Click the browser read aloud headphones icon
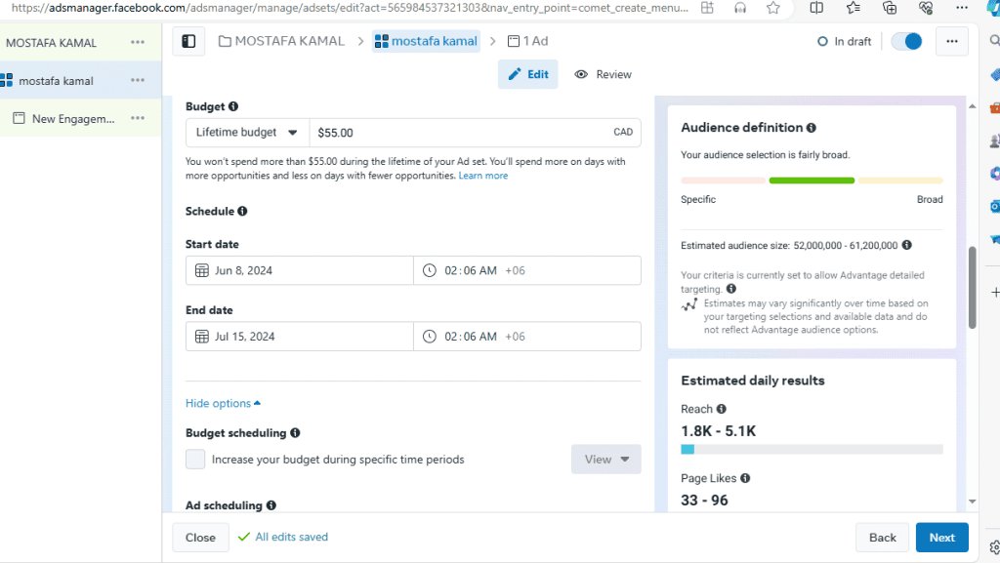 tap(740, 8)
